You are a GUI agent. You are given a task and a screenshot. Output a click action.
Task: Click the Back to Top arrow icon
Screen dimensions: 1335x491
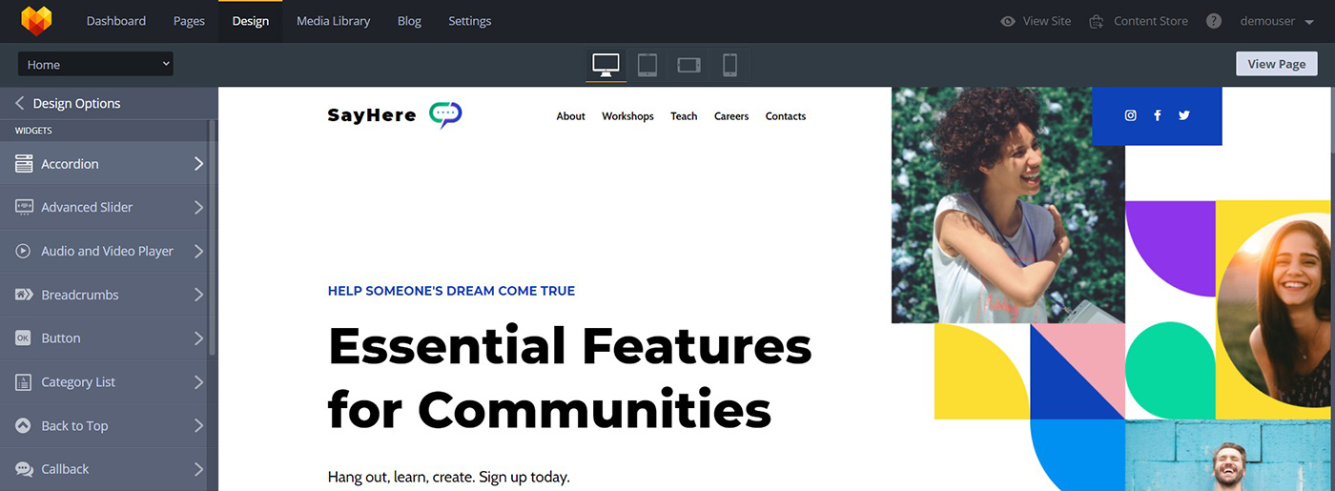pyautogui.click(x=24, y=426)
